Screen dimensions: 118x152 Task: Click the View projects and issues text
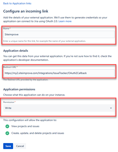tap(25, 126)
